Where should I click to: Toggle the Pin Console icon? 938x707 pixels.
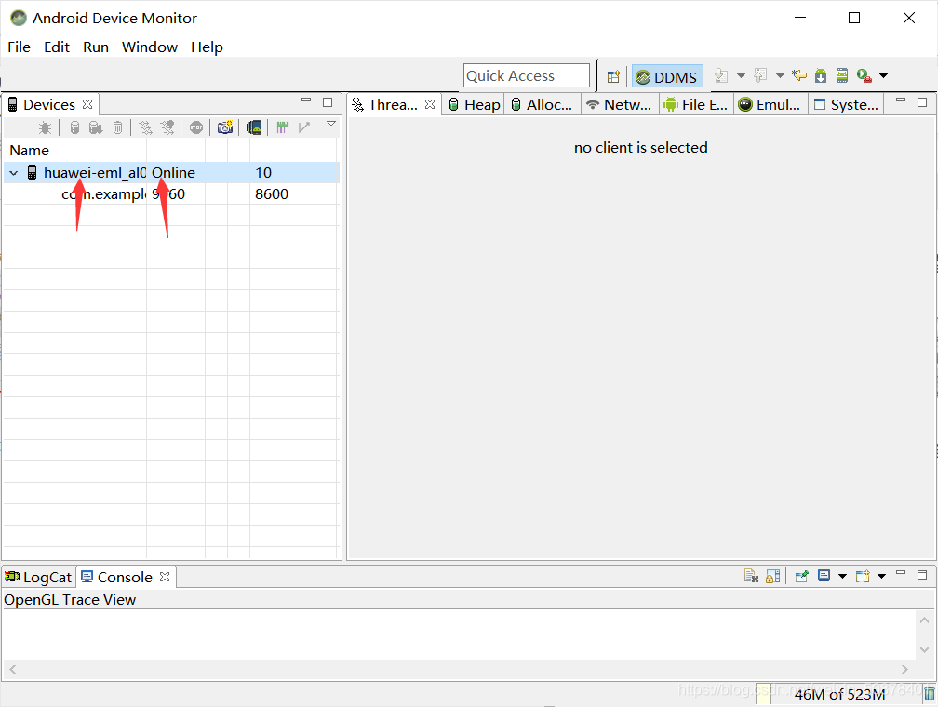click(x=801, y=576)
